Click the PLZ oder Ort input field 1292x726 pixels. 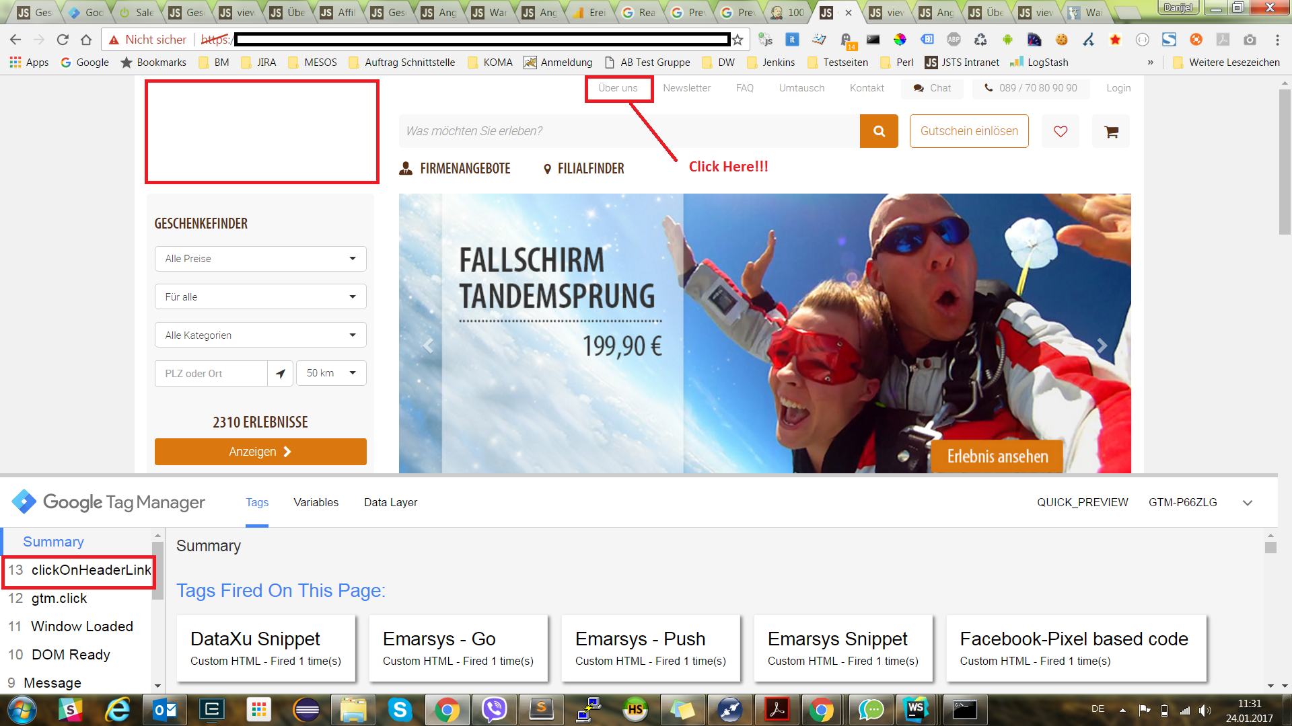211,373
